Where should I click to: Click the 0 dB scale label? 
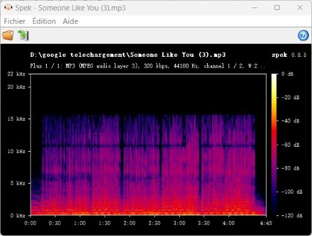(x=287, y=74)
